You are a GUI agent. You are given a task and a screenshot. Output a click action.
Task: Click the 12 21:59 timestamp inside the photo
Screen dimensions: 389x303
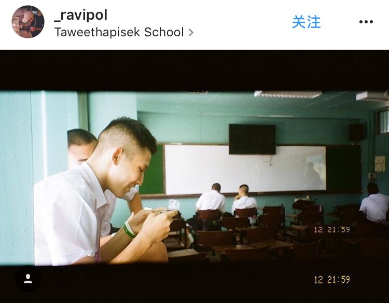tap(332, 229)
